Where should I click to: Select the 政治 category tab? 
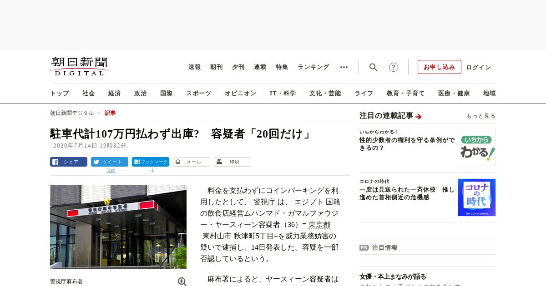(141, 94)
